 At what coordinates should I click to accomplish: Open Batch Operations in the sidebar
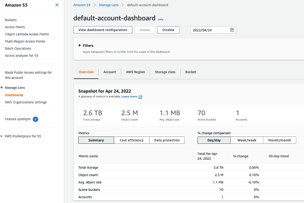click(x=18, y=48)
